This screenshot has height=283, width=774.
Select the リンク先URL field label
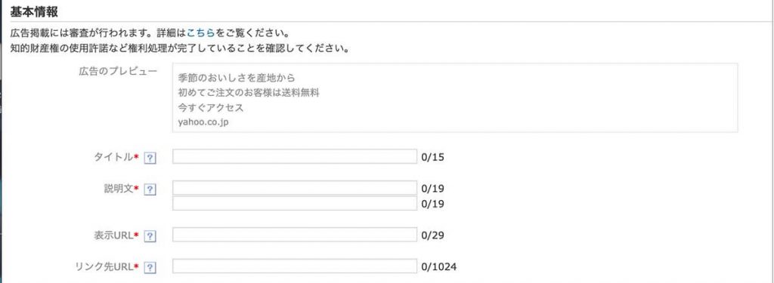tap(104, 267)
